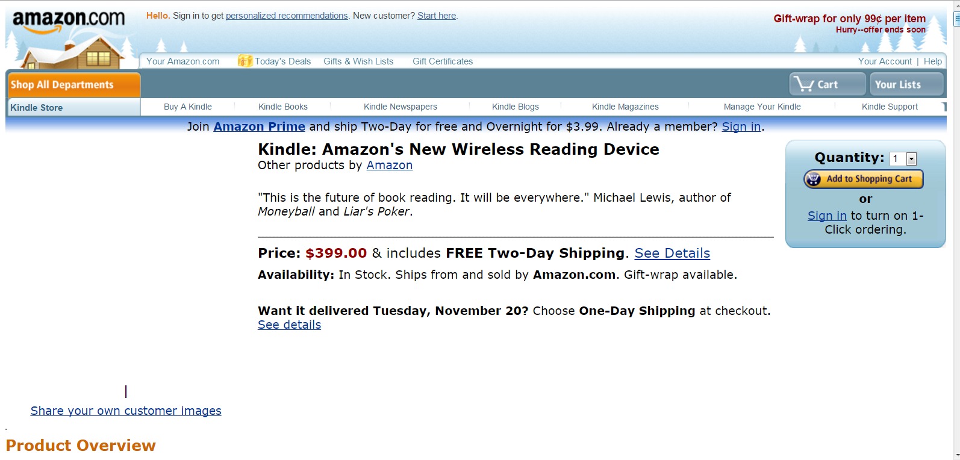
Task: Click the Help link
Action: coord(932,61)
